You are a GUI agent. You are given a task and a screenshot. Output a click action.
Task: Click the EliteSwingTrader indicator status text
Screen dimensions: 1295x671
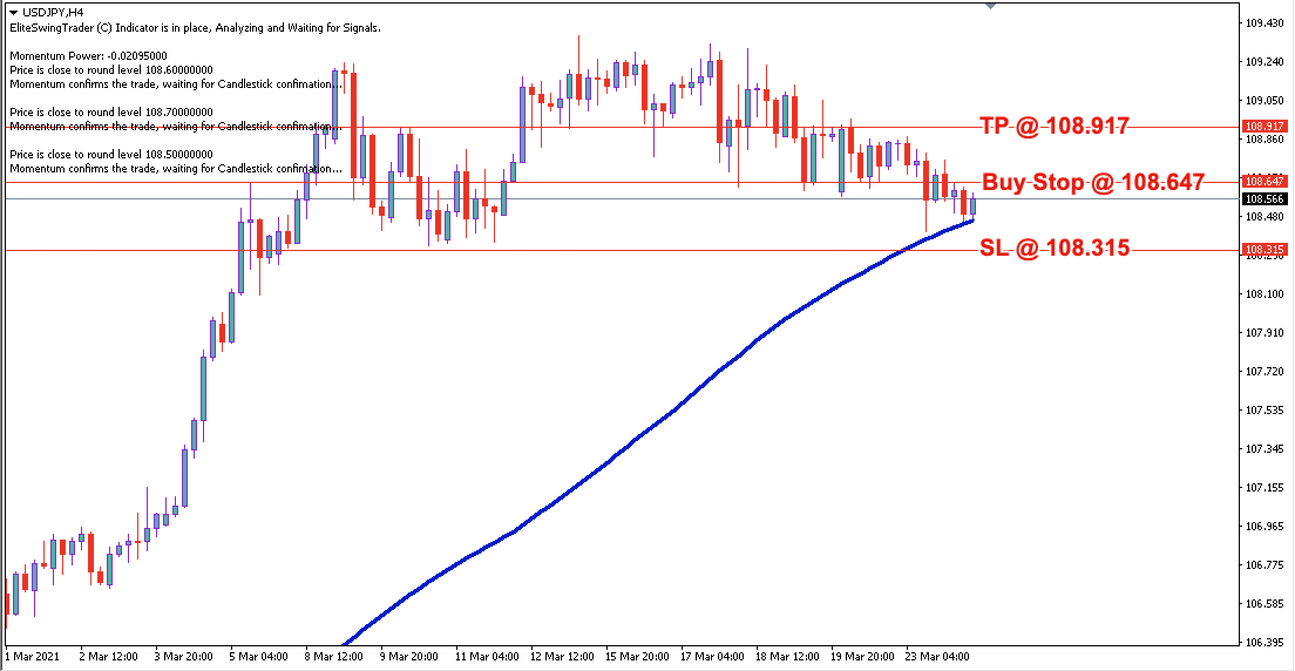(x=195, y=27)
